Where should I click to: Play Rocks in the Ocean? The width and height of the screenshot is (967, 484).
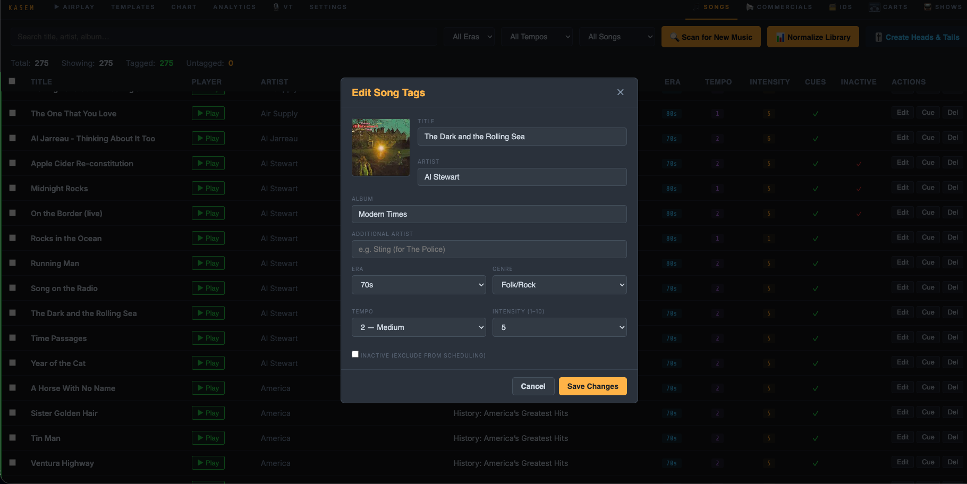[208, 238]
